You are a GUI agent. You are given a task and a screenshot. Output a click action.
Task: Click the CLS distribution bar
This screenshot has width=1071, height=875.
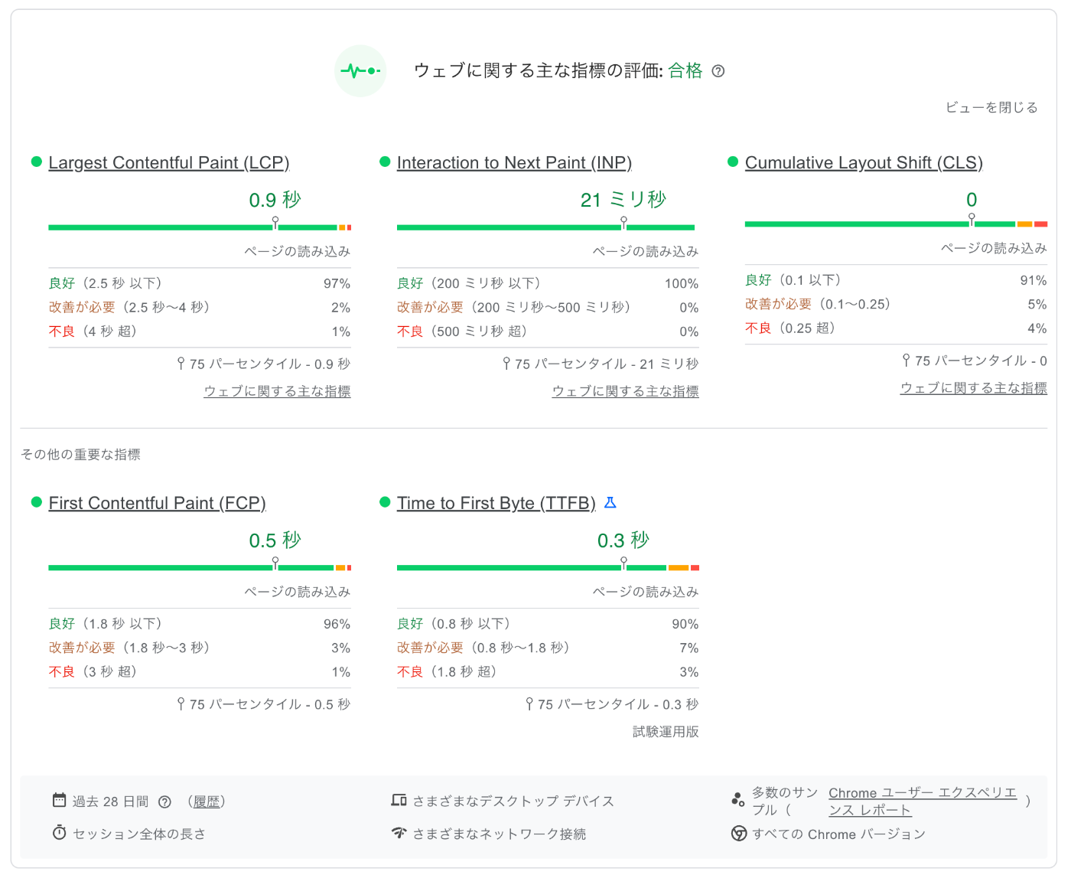(896, 224)
